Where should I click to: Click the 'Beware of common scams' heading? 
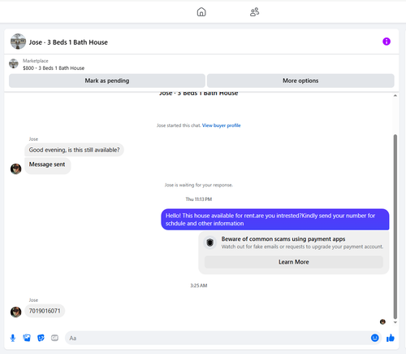pyautogui.click(x=283, y=239)
